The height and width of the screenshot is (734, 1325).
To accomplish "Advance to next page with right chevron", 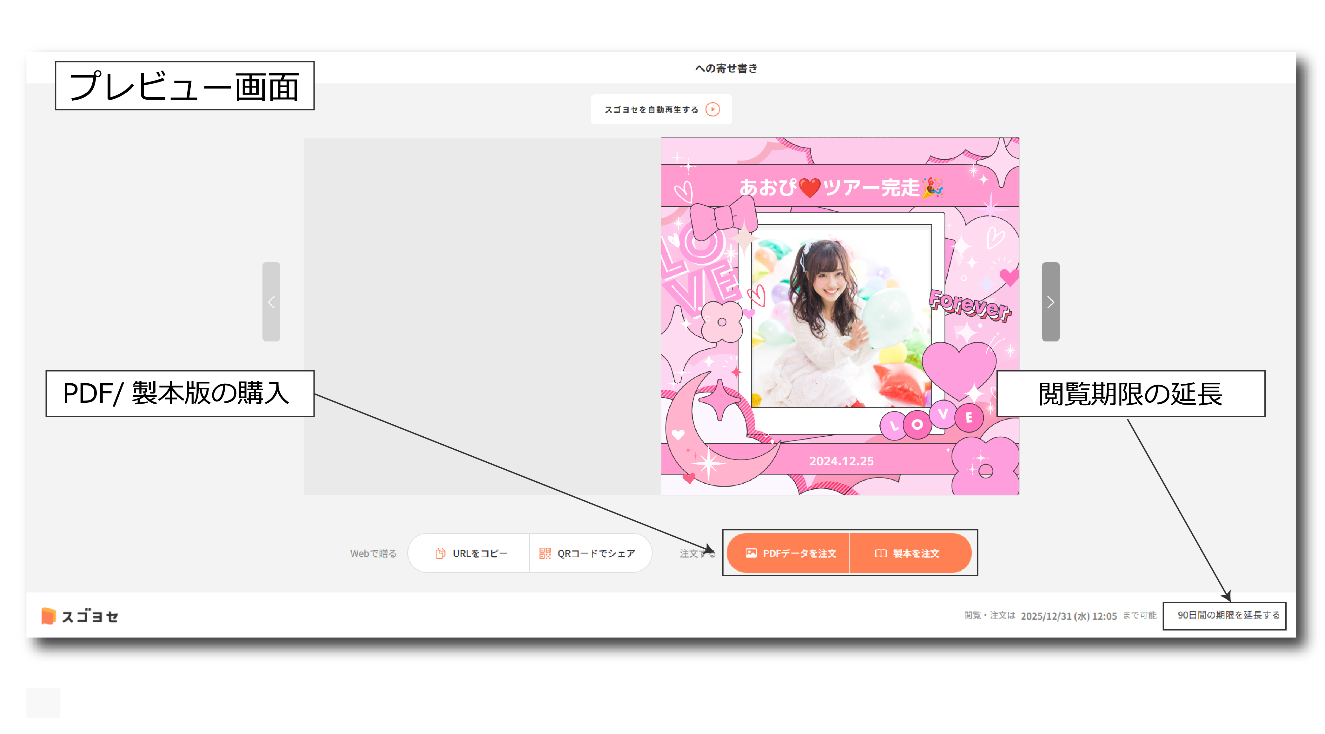I will (1050, 302).
